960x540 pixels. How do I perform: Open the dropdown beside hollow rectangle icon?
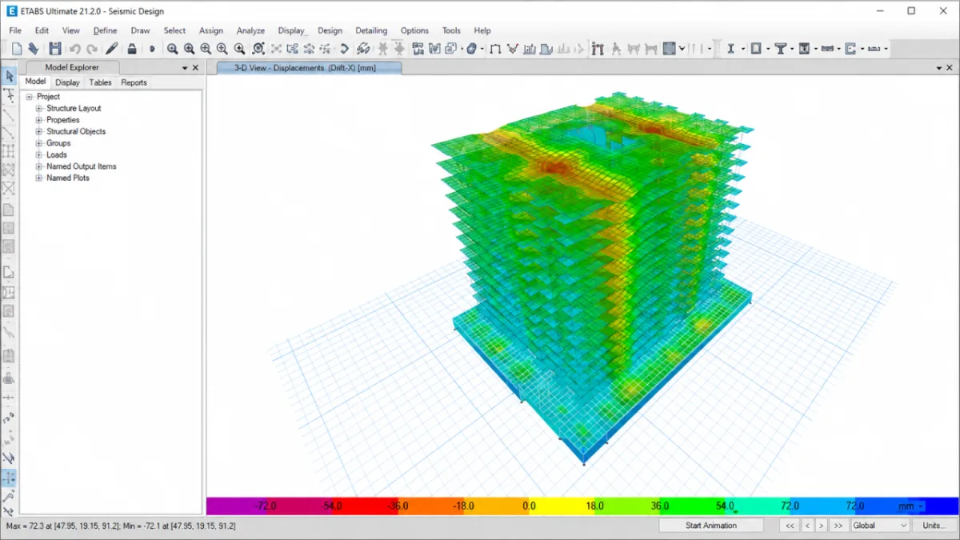point(767,49)
